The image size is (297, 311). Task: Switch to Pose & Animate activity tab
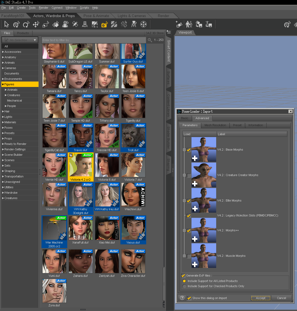pyautogui.click(x=96, y=16)
